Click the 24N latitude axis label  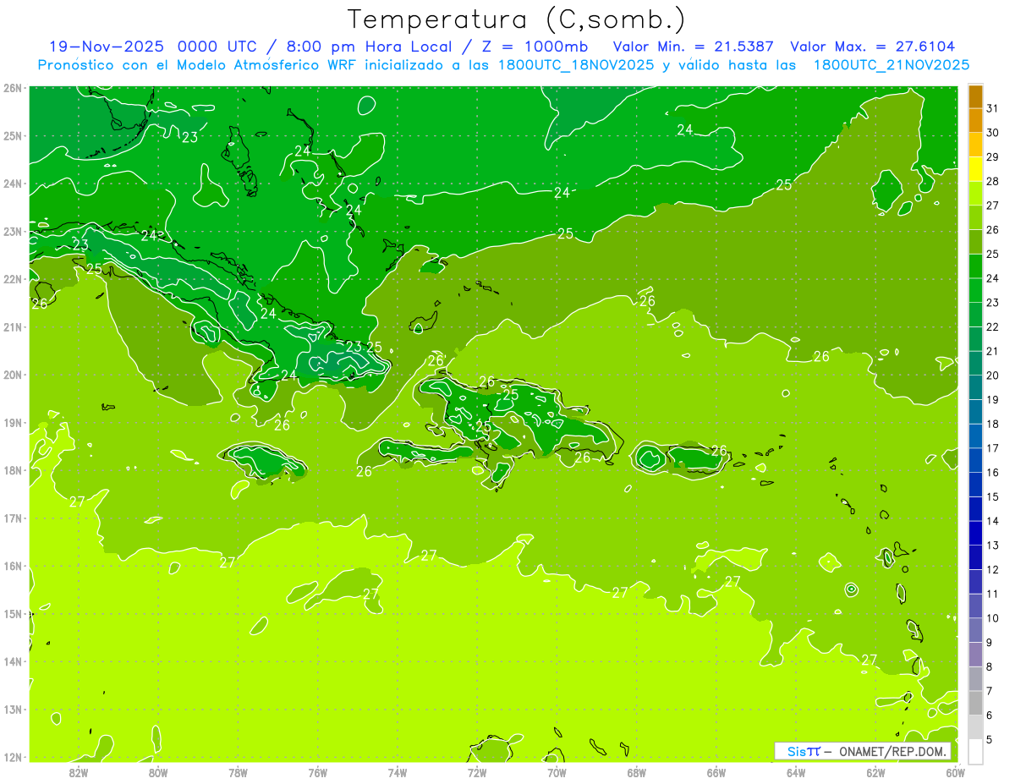click(x=12, y=184)
